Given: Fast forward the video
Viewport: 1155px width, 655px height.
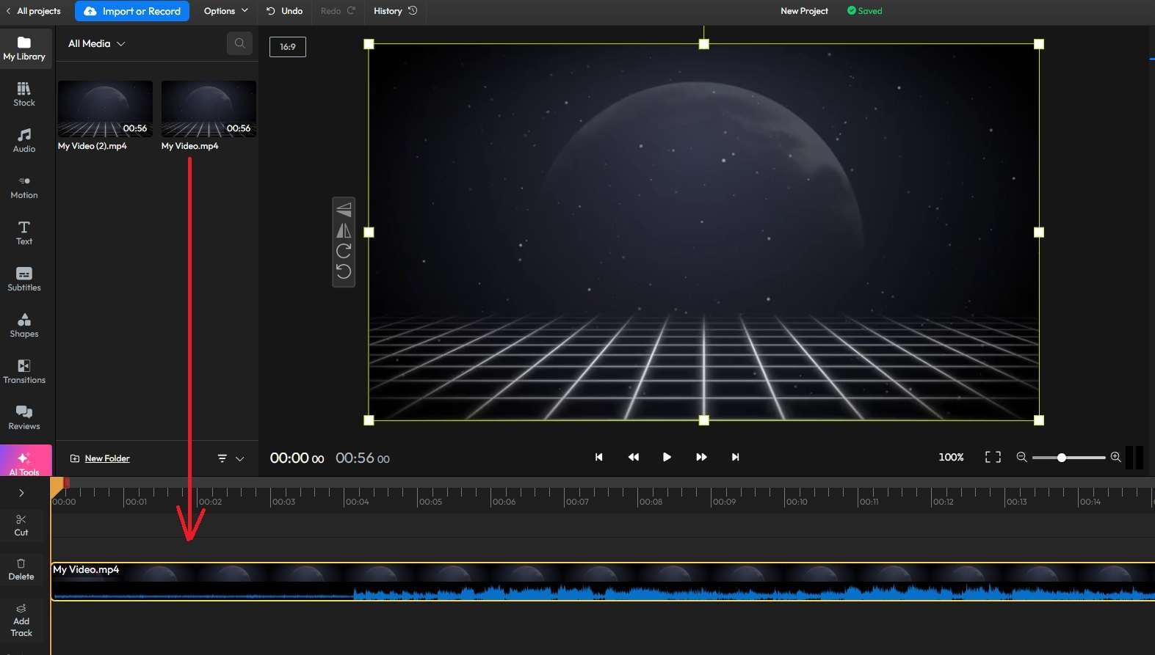Looking at the screenshot, I should [x=701, y=457].
